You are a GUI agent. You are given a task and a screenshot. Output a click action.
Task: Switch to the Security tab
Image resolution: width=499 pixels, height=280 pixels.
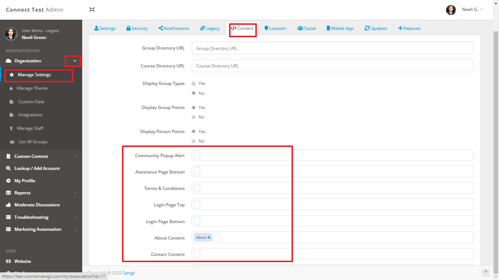click(x=137, y=28)
